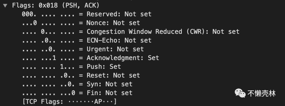Click the AP letters in TCP Flags
285x106 pixels.
click(x=98, y=102)
